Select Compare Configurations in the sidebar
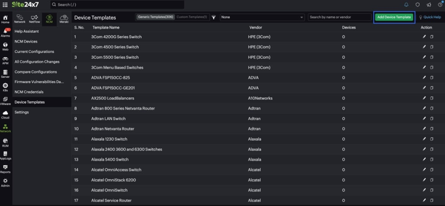 click(x=36, y=72)
